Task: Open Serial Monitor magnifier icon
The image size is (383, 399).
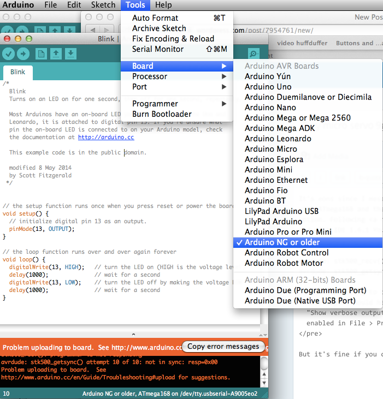Action: pos(254,53)
